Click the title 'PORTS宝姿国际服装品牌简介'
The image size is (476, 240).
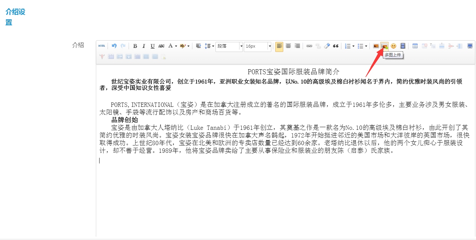294,72
